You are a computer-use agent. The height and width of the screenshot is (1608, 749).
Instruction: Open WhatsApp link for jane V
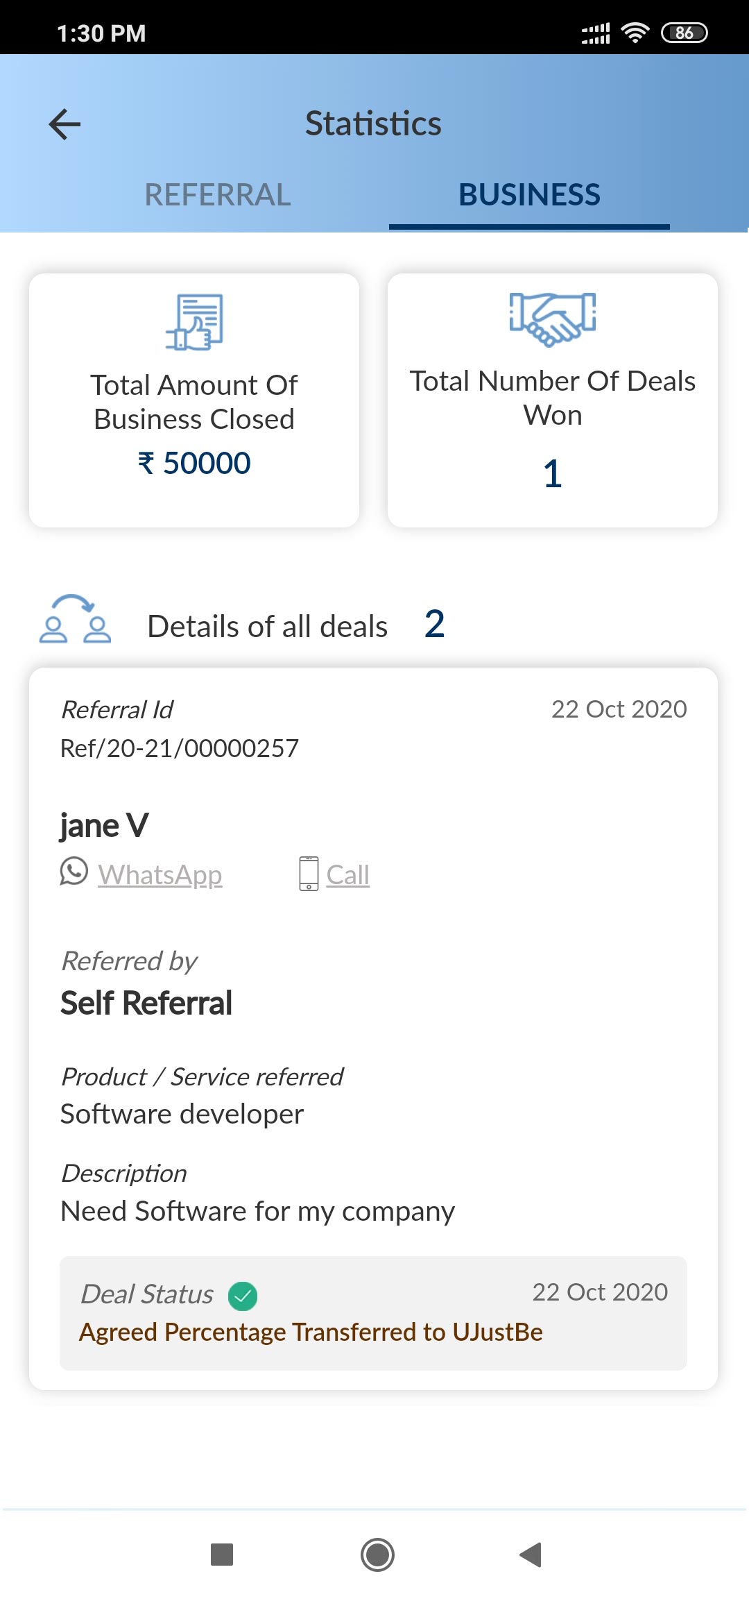[x=160, y=875]
